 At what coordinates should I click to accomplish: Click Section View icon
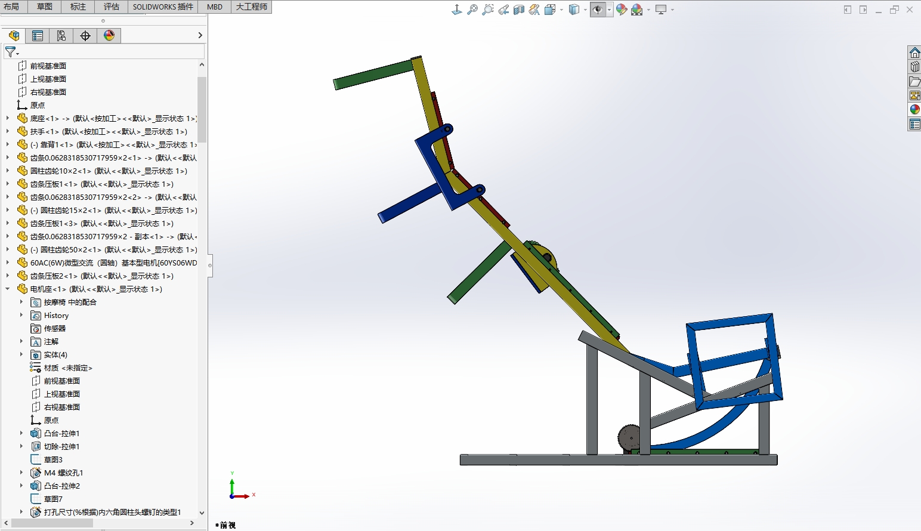[x=519, y=10]
